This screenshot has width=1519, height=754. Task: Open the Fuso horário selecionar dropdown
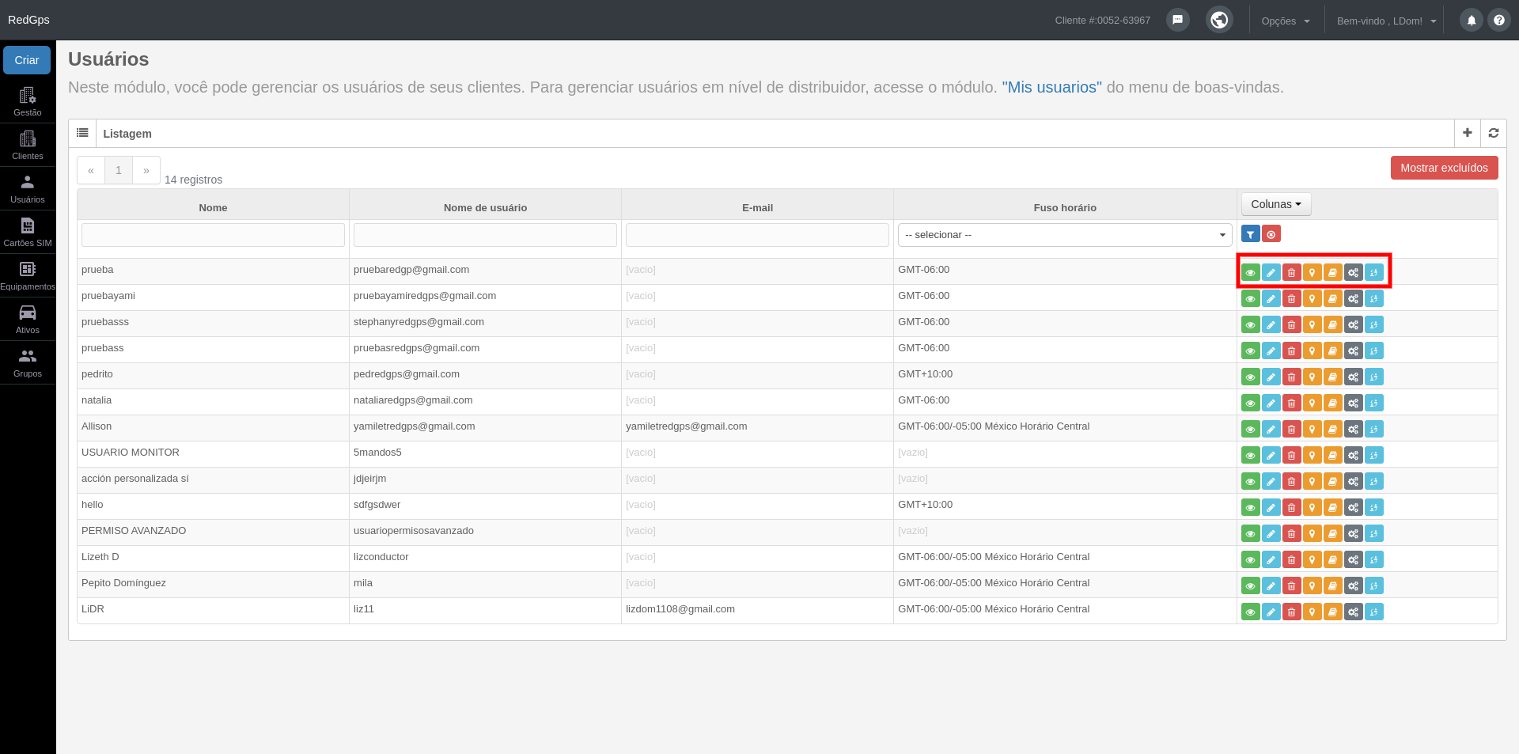(x=1065, y=235)
